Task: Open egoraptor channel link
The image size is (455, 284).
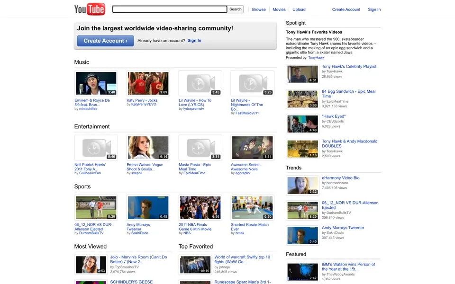Action: pos(243,173)
